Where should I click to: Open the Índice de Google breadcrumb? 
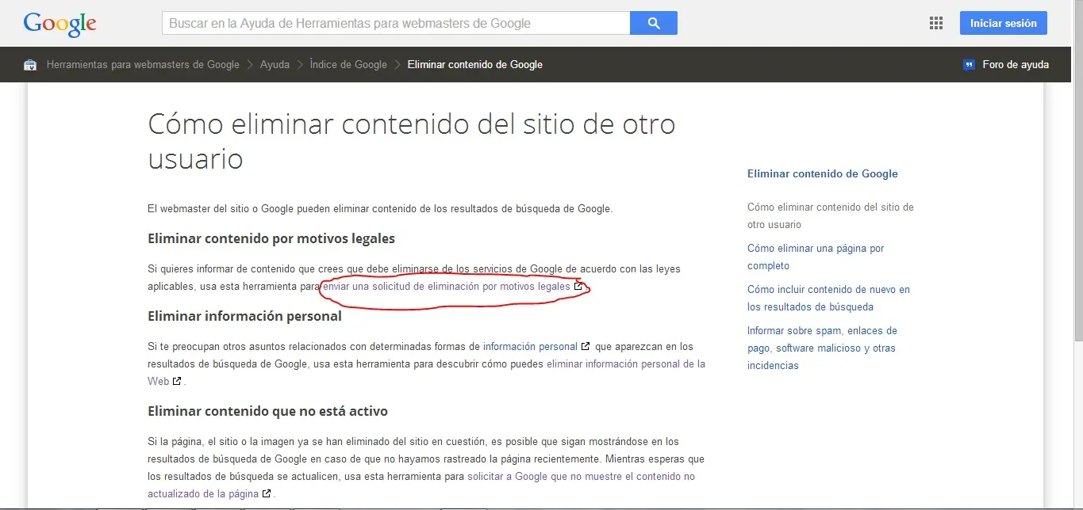pos(348,65)
